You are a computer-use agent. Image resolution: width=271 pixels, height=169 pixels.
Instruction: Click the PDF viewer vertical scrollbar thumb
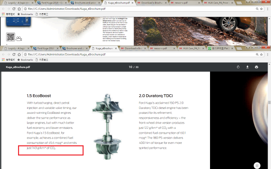[x=269, y=103]
